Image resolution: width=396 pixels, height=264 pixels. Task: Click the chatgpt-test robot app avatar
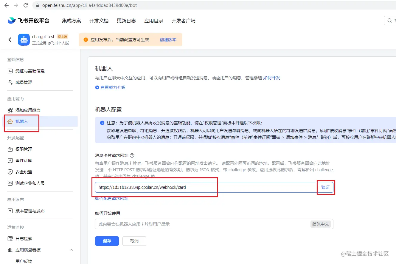24,40
